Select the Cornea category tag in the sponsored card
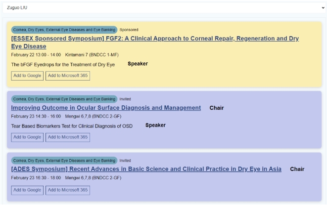This screenshot has width=327, height=208. click(x=64, y=30)
